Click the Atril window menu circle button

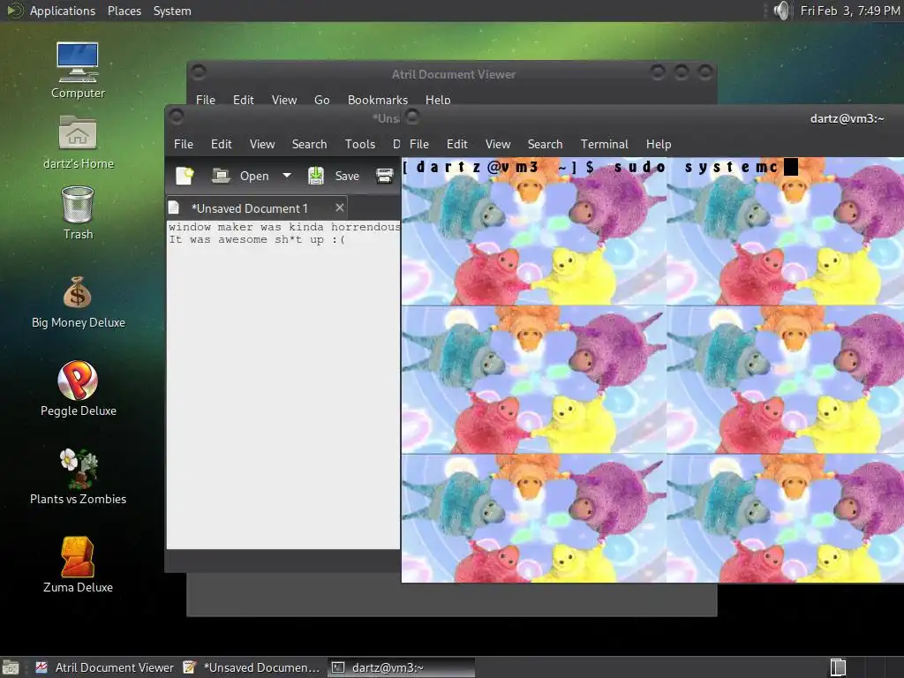coord(199,72)
